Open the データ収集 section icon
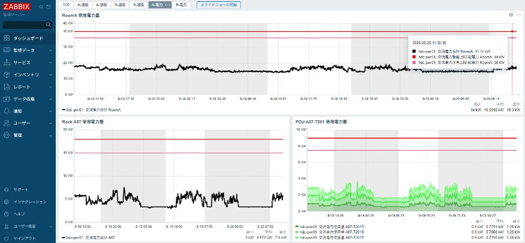Viewport: 525px width, 243px height. tap(7, 99)
